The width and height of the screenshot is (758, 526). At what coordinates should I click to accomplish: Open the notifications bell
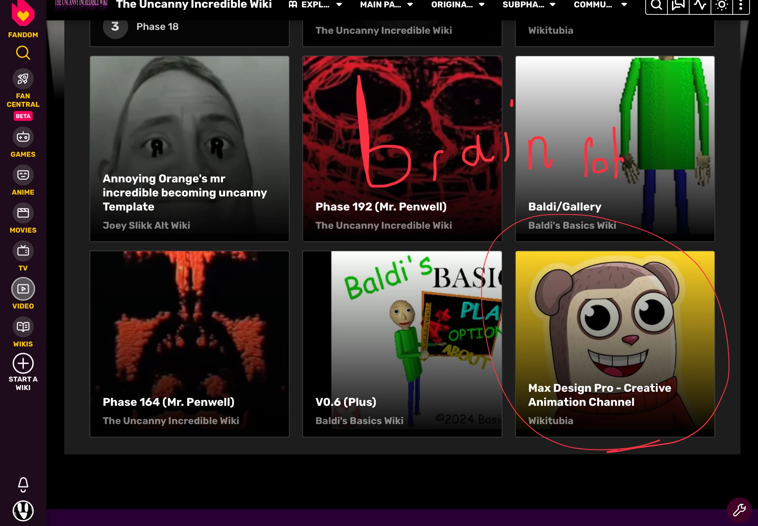click(x=23, y=484)
